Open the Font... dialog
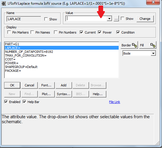 pyautogui.click(x=46, y=85)
